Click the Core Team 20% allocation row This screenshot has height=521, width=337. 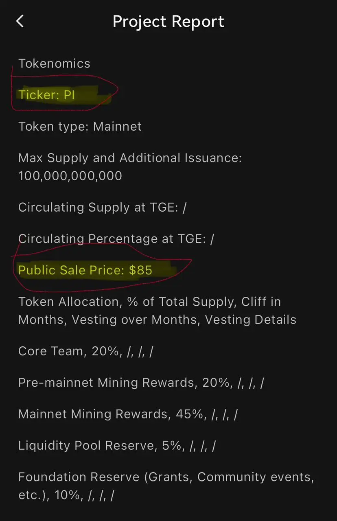pos(85,351)
